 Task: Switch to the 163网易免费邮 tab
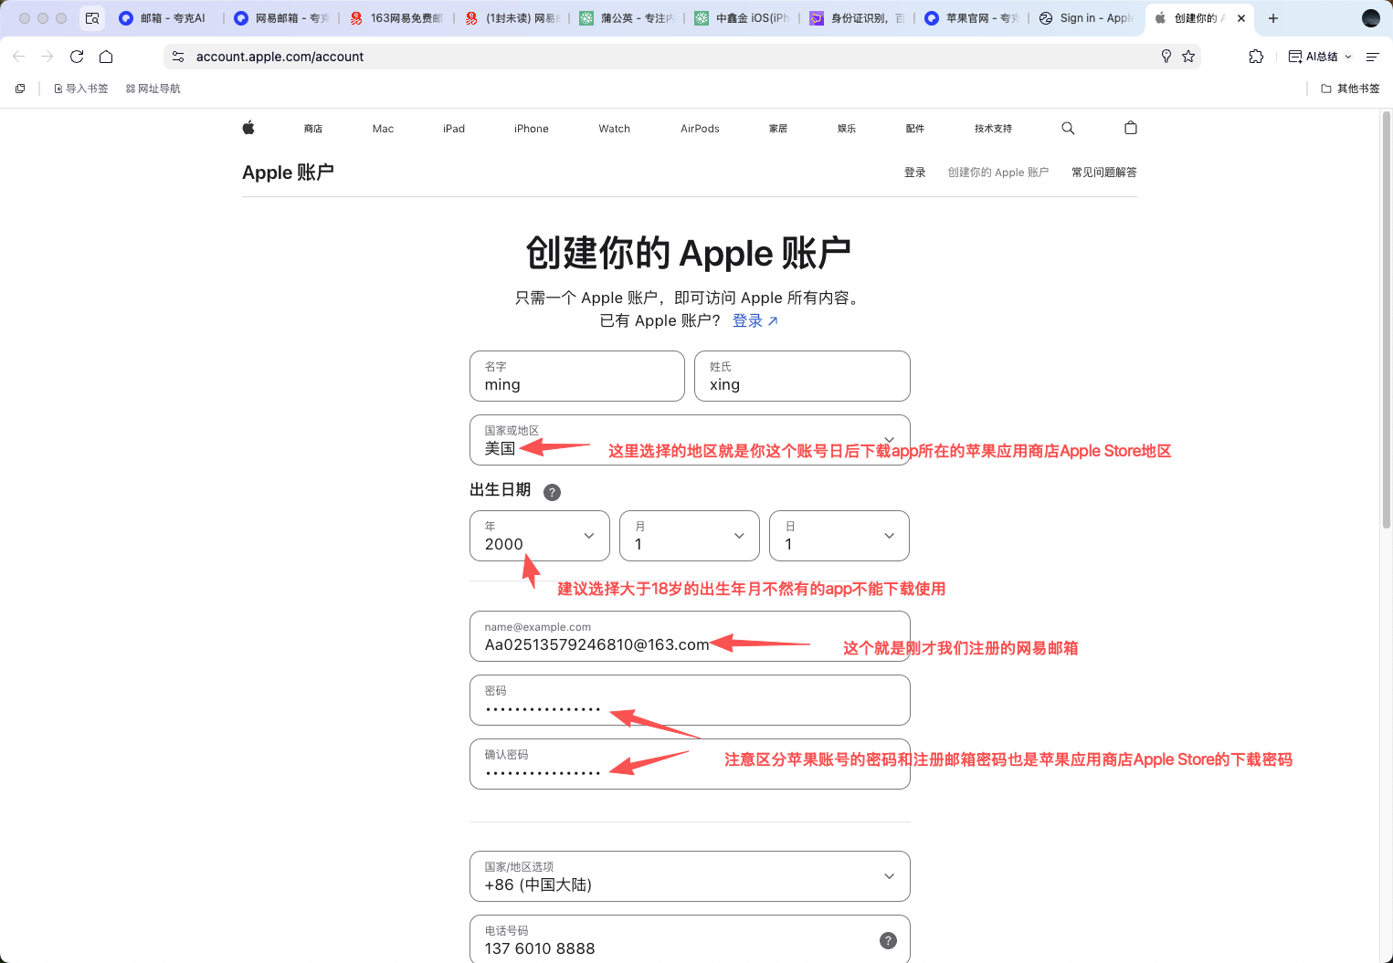[396, 18]
